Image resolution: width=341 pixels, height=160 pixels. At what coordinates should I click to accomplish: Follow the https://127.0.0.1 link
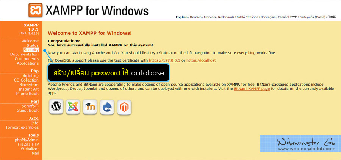coord(164,60)
